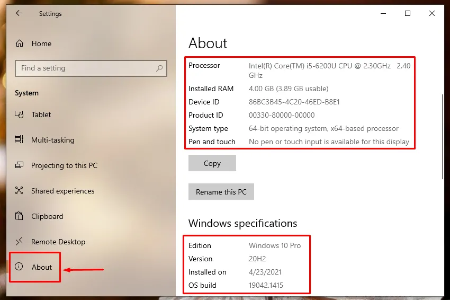Maximize the Settings window

tap(408, 13)
